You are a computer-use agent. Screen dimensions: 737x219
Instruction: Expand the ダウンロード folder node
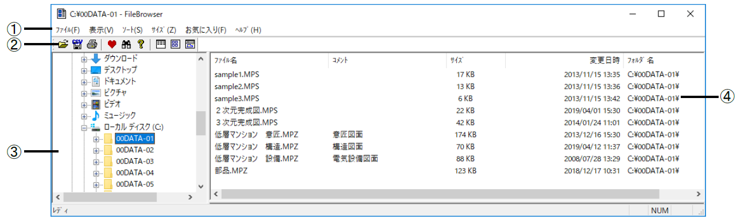tap(84, 59)
